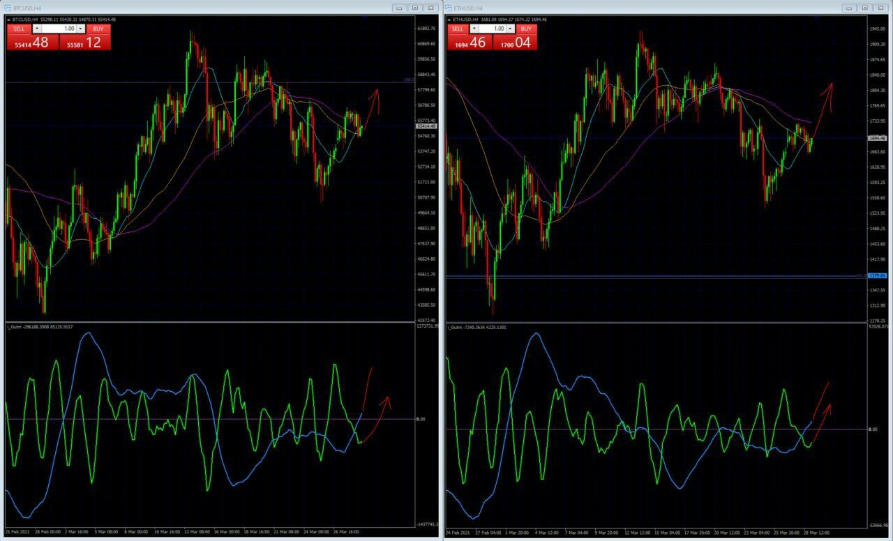This screenshot has height=541, width=893.
Task: Click the 26 Mar 16:00 date label
Action: click(x=347, y=532)
